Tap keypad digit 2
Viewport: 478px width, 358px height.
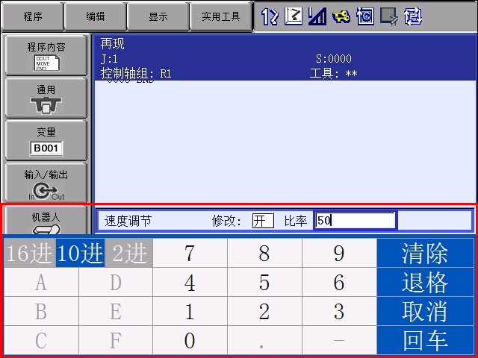click(x=264, y=311)
